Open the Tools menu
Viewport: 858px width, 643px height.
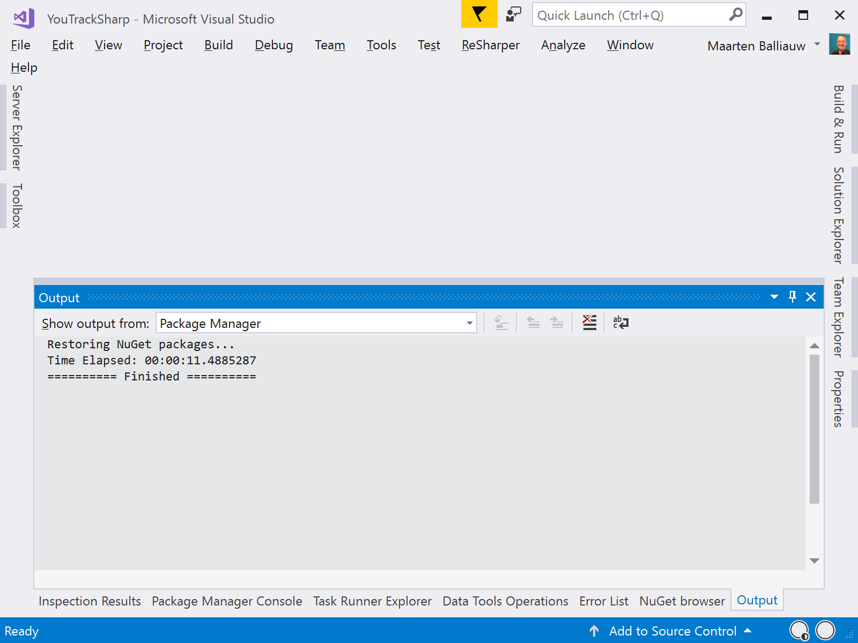point(381,45)
